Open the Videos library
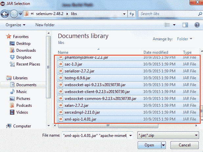This screenshot has height=152, width=203. [x=22, y=112]
